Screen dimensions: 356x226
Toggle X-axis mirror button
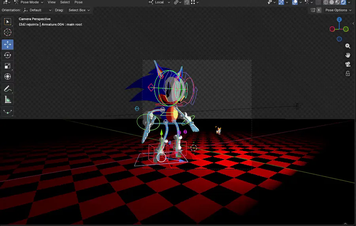[319, 10]
